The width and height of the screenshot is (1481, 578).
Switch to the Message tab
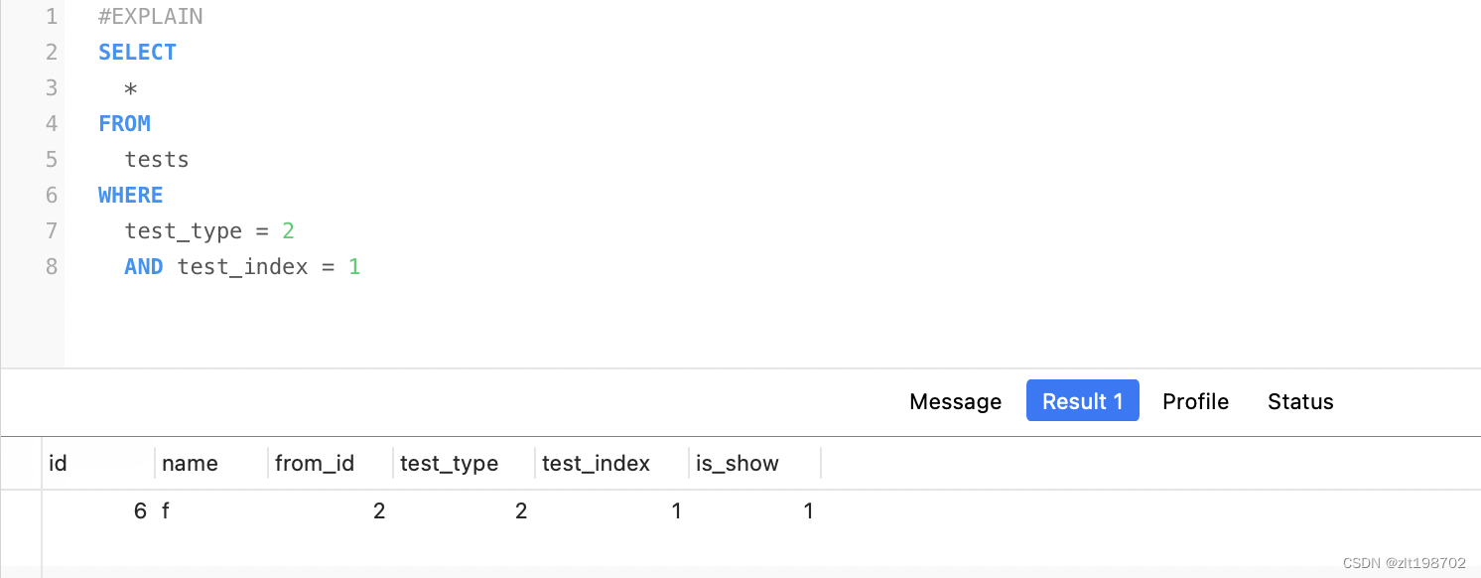tap(955, 401)
